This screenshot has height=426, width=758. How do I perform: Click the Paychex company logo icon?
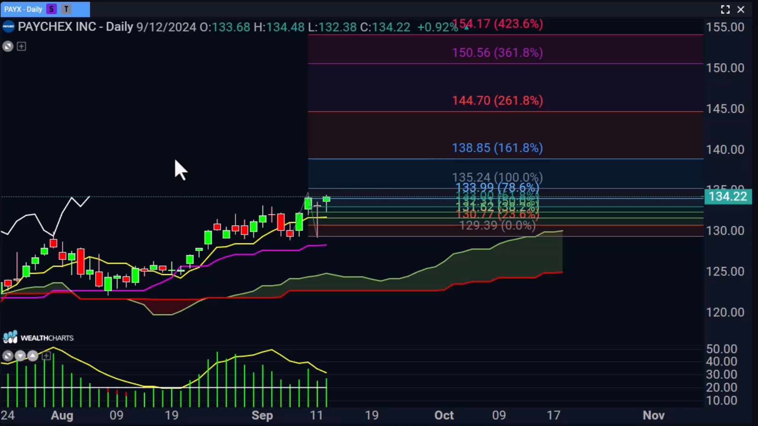8,27
